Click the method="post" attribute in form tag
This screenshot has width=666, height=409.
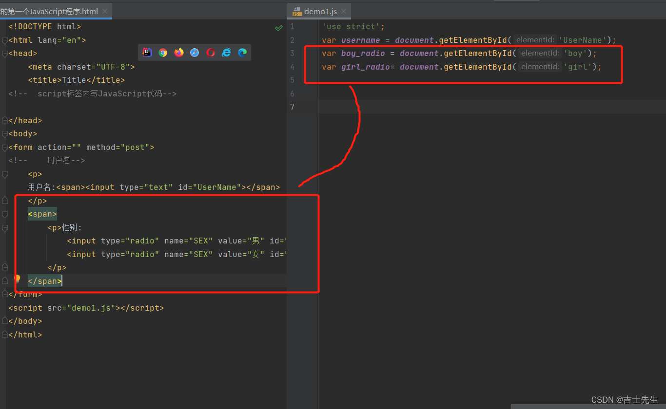coord(118,147)
